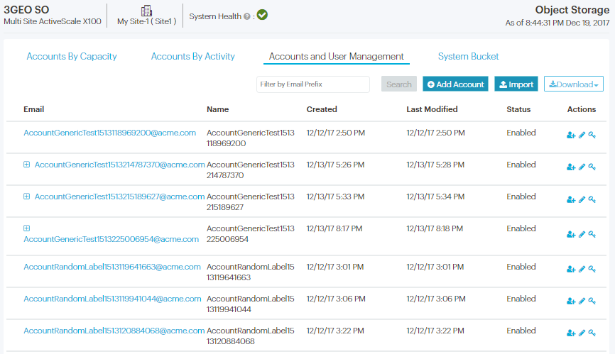Viewport: 615px width, 354px height.
Task: Click last modified 12/12/17 3:22 PM
Action: pyautogui.click(x=435, y=331)
